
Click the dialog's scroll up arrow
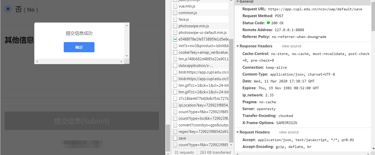(127, 25)
